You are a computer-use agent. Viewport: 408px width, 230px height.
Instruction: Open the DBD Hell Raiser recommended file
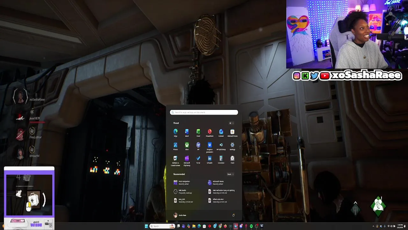[x=222, y=192]
